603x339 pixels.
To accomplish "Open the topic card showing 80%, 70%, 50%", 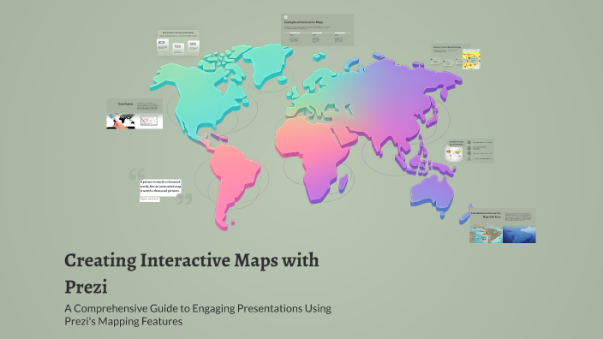I will coord(178,43).
